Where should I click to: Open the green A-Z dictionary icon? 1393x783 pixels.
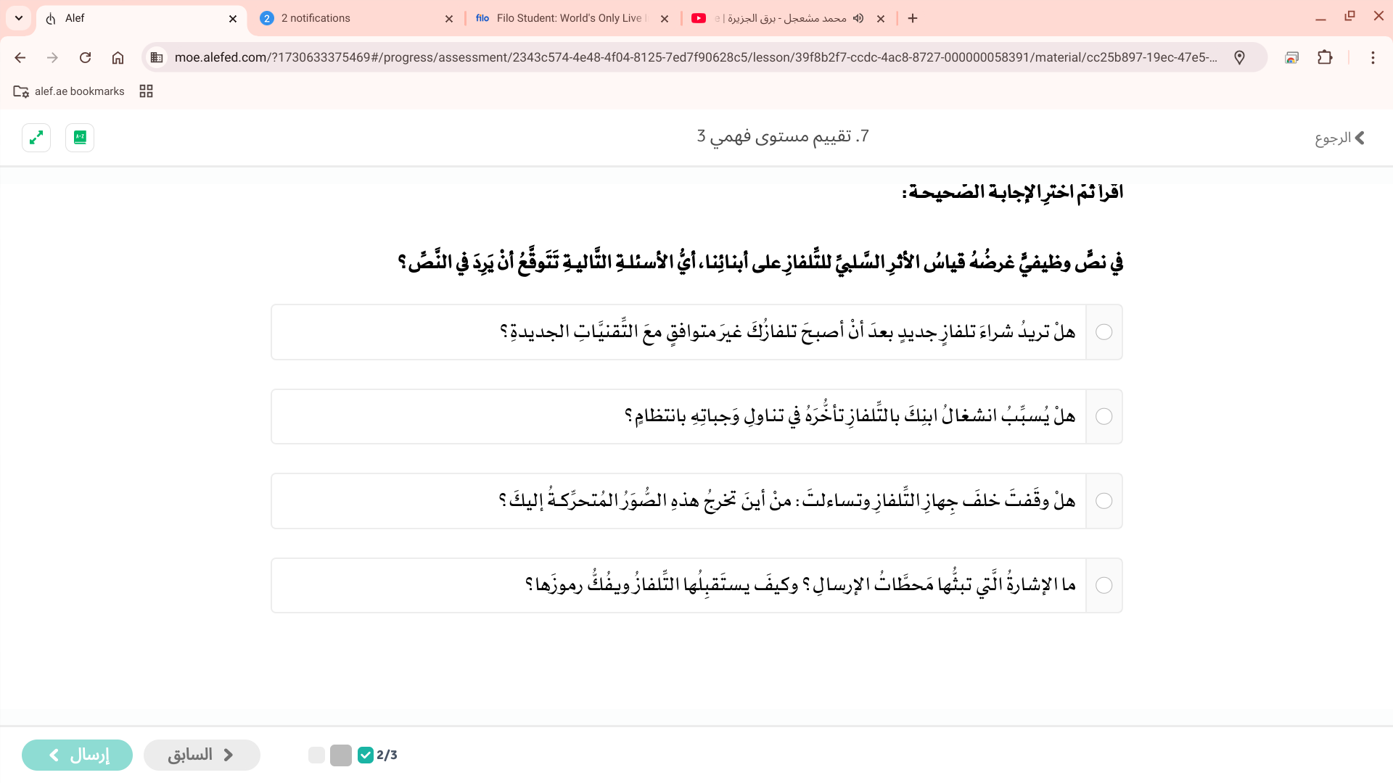80,137
